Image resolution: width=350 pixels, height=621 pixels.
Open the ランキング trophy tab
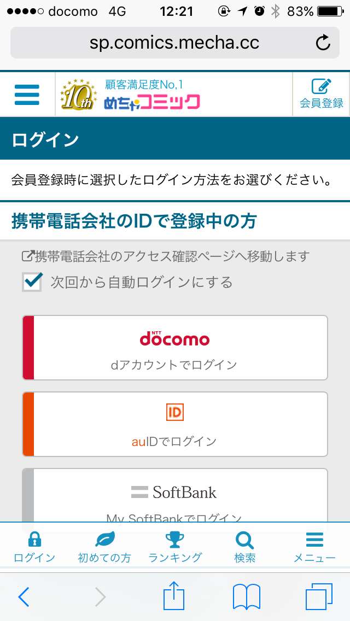pyautogui.click(x=175, y=547)
